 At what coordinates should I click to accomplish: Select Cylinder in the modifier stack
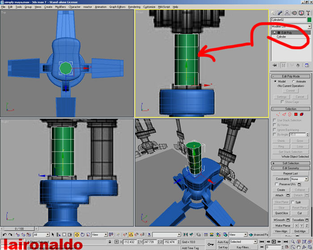point(281,37)
